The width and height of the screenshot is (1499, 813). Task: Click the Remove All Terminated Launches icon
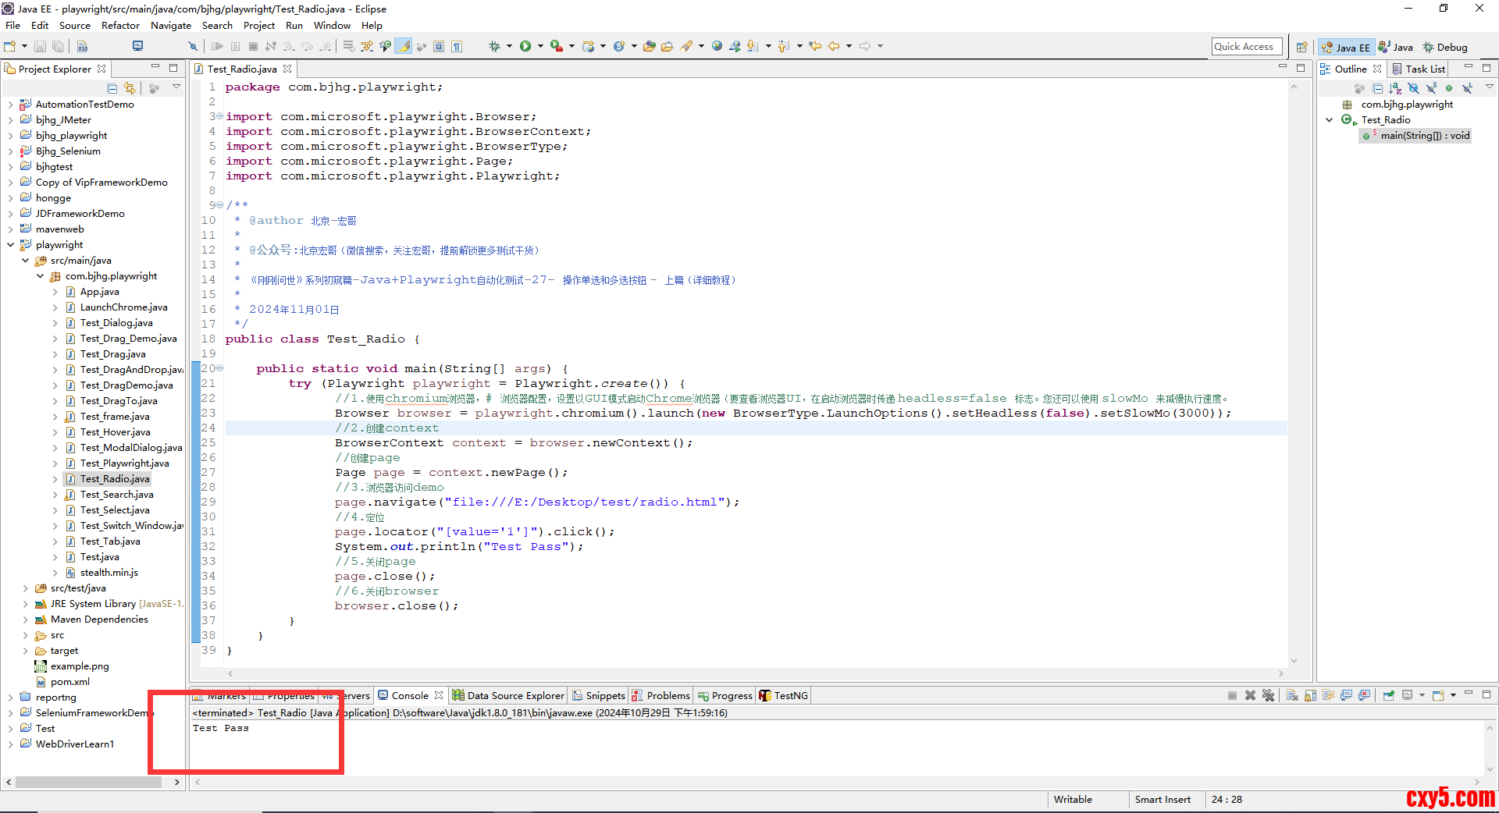click(x=1268, y=695)
